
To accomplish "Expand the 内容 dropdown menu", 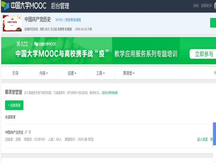I will point(44,73).
